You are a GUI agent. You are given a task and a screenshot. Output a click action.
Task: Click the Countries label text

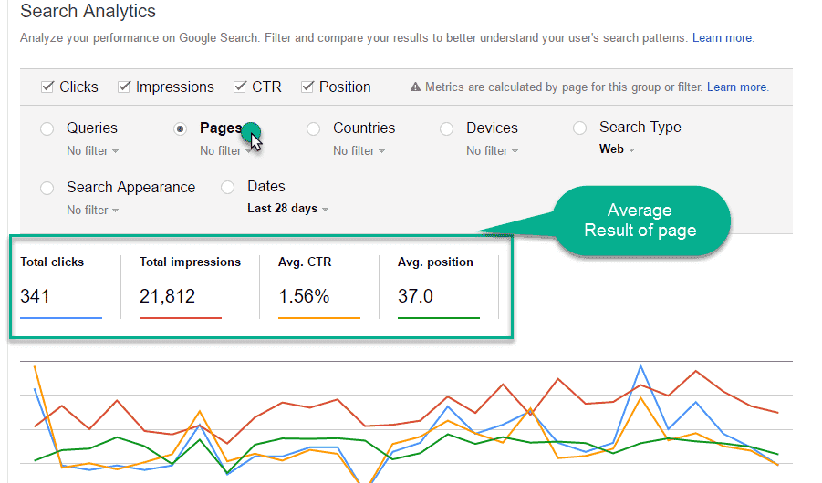[x=364, y=128]
